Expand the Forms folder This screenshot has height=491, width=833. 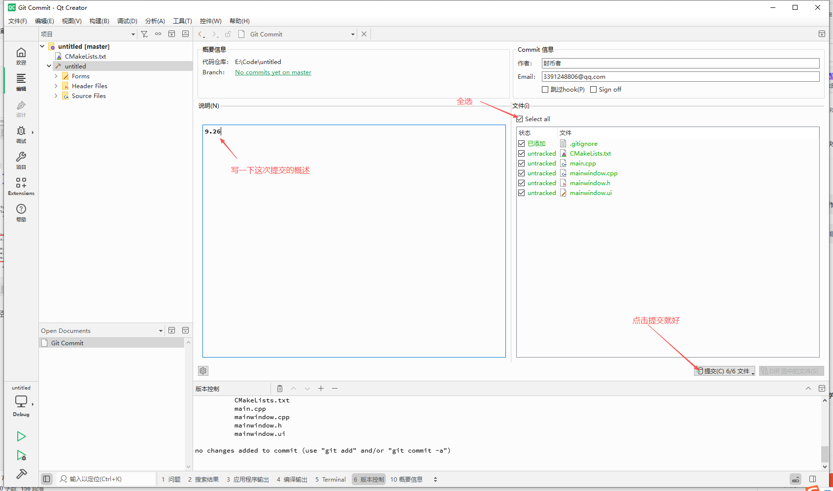click(56, 76)
